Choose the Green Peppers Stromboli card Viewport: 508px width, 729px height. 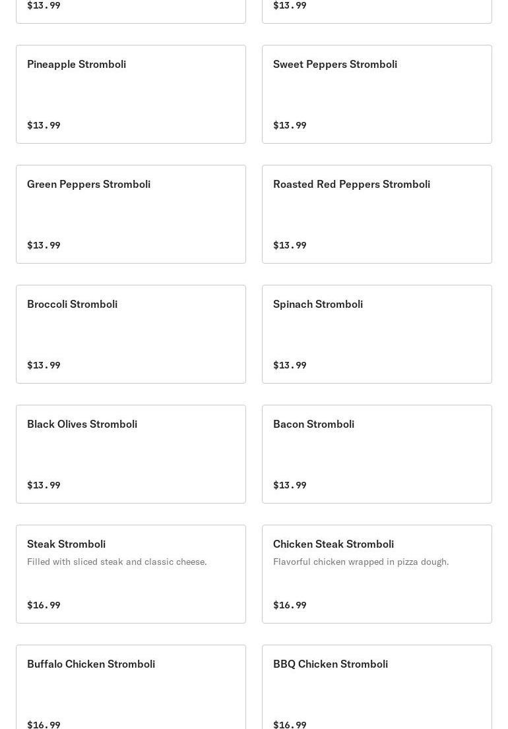[131, 214]
